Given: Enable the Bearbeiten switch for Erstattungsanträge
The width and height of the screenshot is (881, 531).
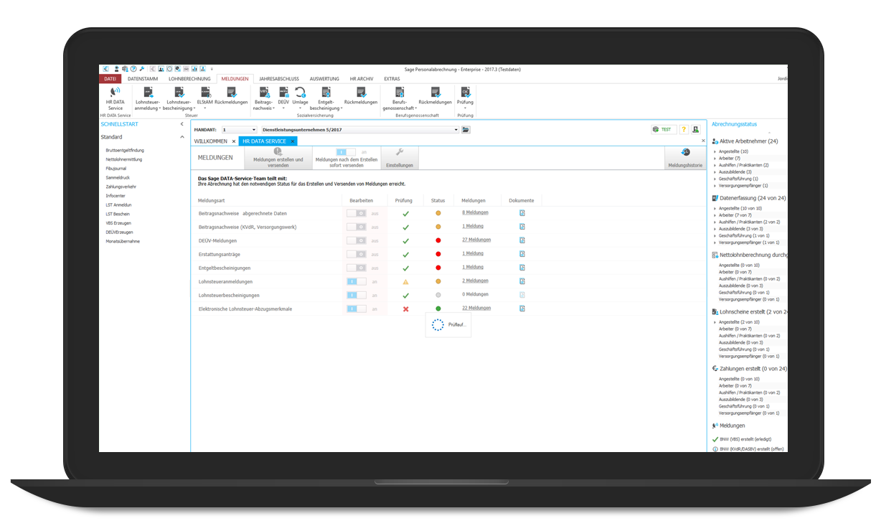Looking at the screenshot, I should [x=356, y=253].
